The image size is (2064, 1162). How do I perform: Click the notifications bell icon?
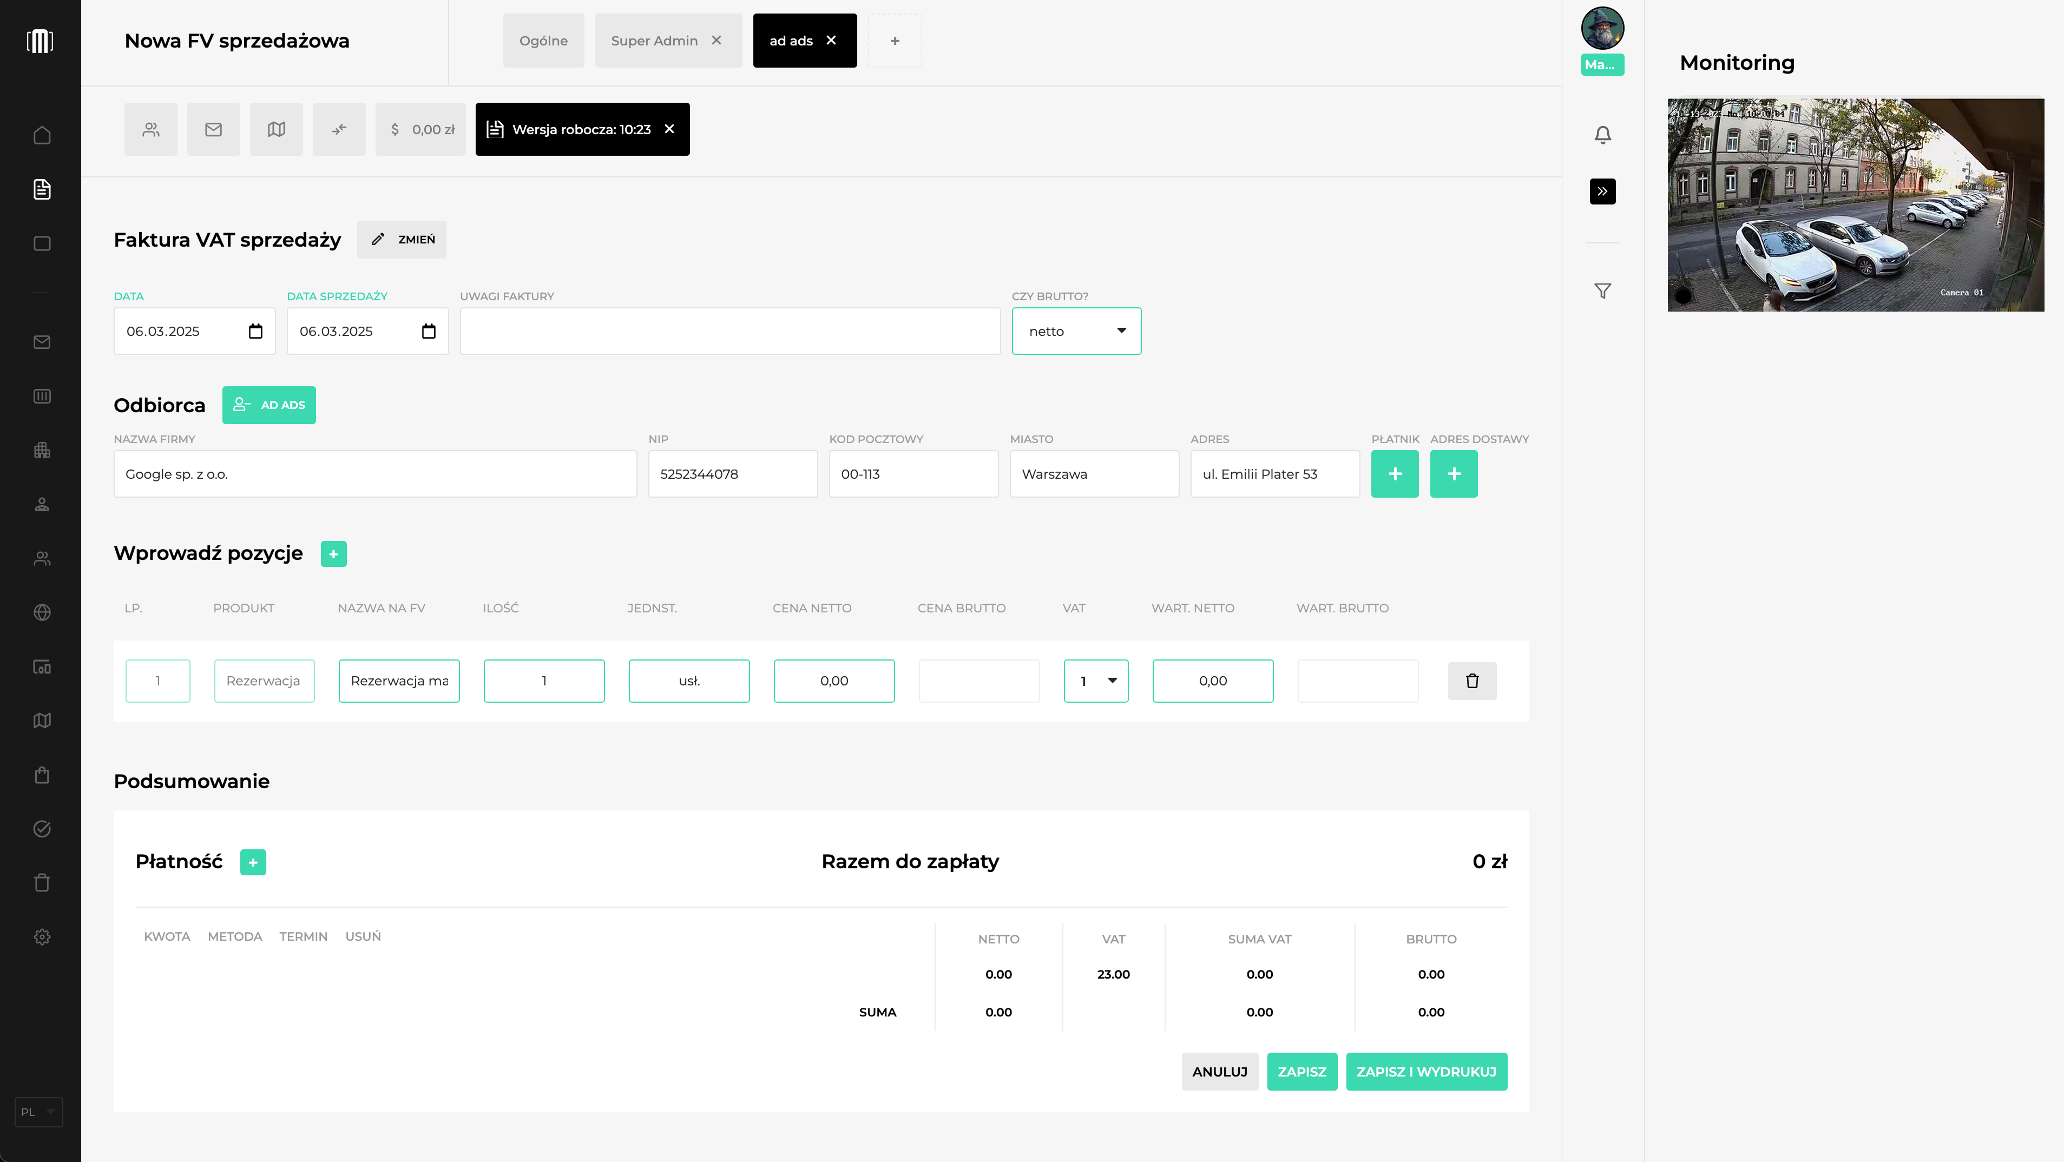(x=1602, y=135)
